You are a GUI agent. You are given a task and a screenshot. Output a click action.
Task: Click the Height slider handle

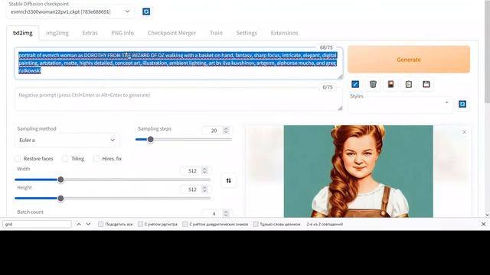pyautogui.click(x=61, y=199)
